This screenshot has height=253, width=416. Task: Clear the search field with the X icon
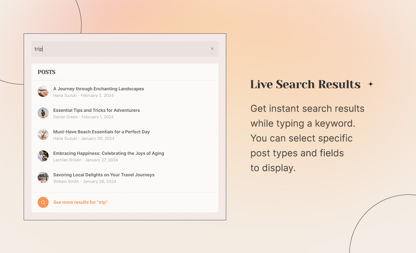[x=212, y=49]
